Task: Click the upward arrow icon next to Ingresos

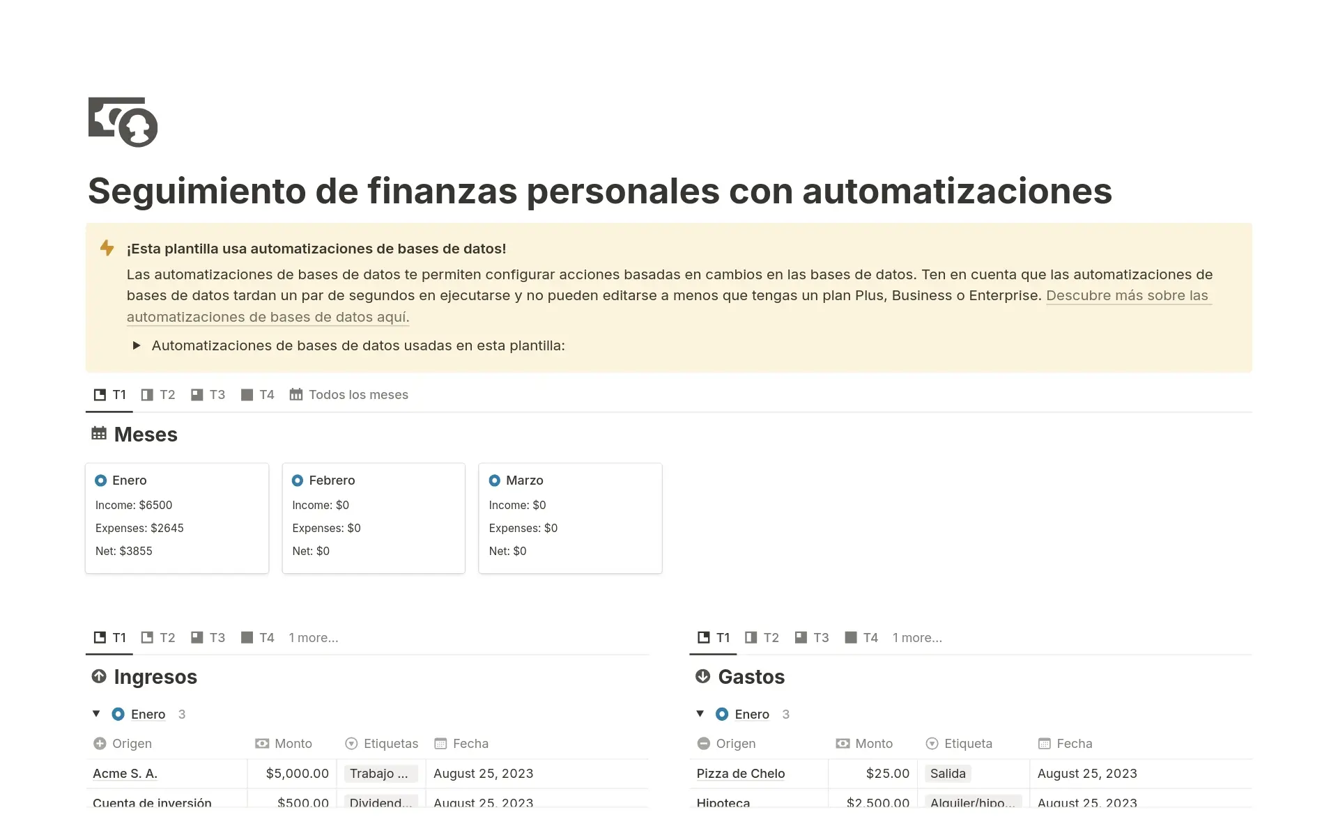Action: pos(99,676)
